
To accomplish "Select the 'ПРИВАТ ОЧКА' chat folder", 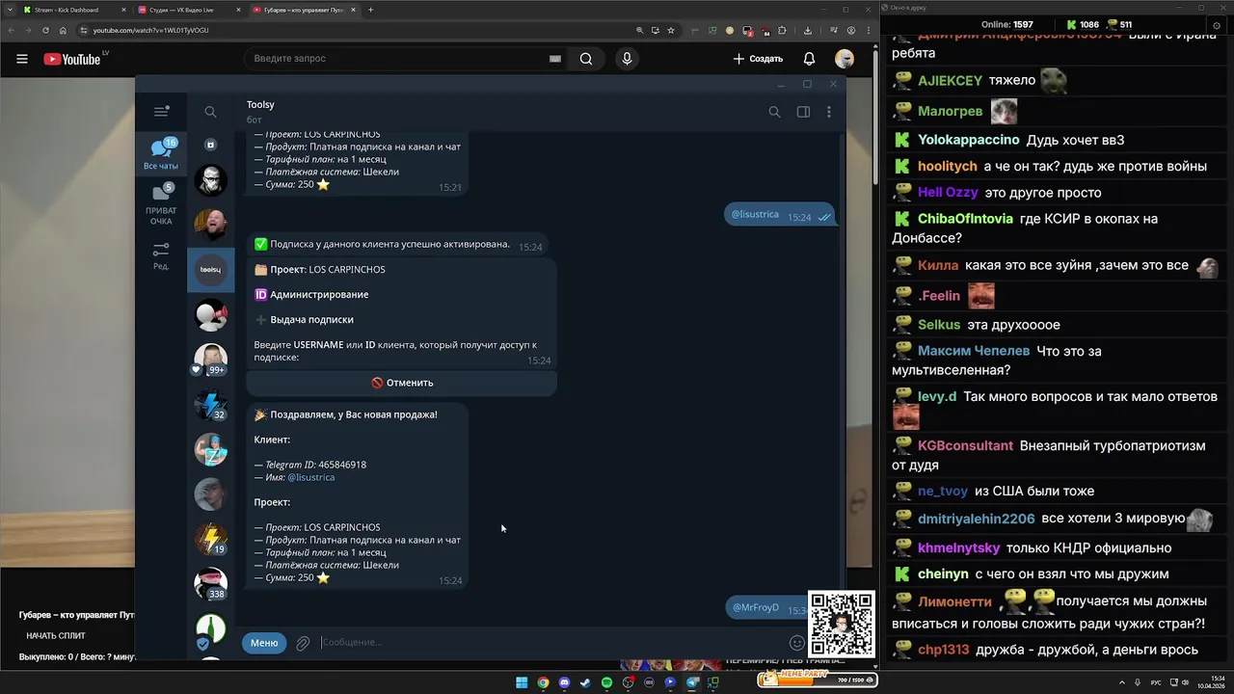I will (161, 204).
